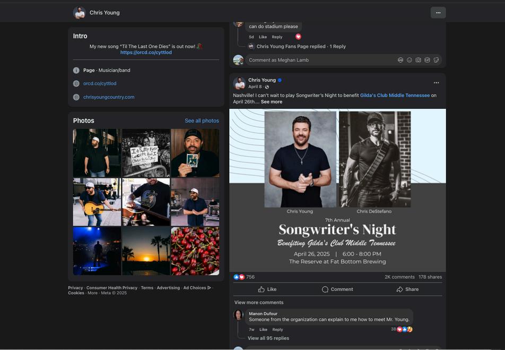Open the orcd.co/cyttlod link in song announcement

(146, 53)
